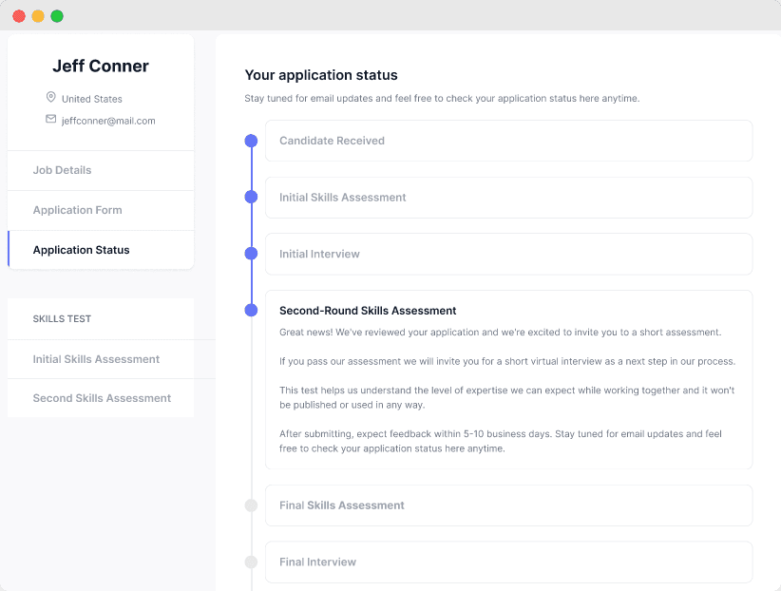
Task: Click the grey Final Skills Assessment dot
Action: (251, 505)
